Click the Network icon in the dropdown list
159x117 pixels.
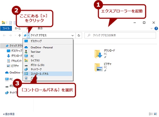[x=26, y=69]
